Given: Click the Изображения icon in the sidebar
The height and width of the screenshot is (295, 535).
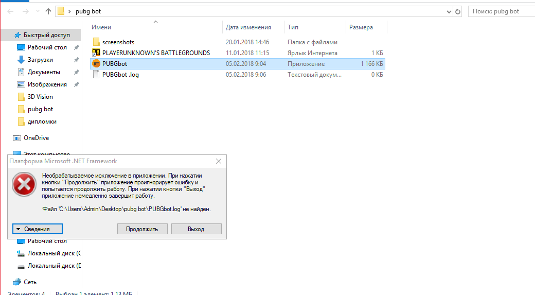Looking at the screenshot, I should [x=21, y=84].
